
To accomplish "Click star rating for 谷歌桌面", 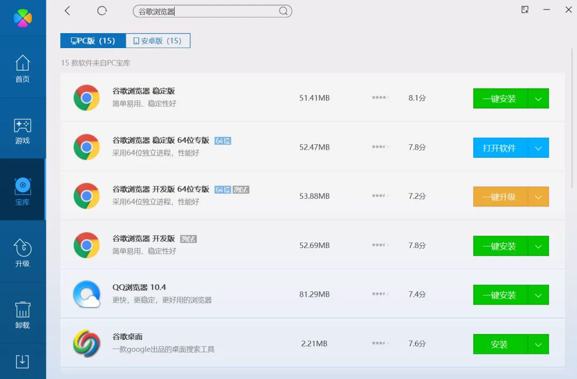I will pyautogui.click(x=380, y=343).
